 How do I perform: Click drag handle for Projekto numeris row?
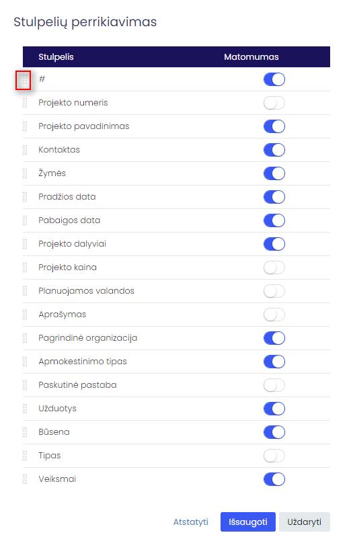(x=25, y=103)
